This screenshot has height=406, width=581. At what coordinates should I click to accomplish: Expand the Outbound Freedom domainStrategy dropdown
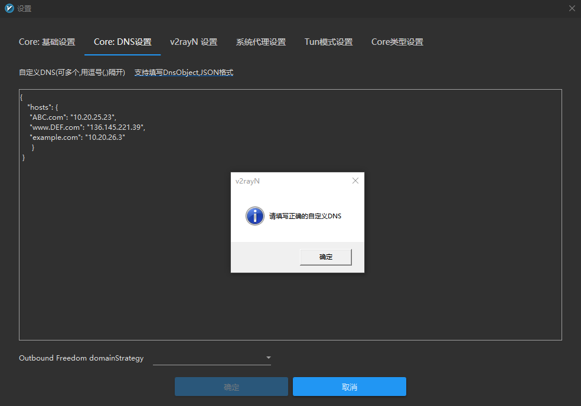pos(211,358)
